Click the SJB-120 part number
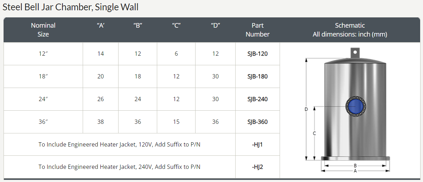This screenshot has height=182, width=423. click(x=257, y=54)
